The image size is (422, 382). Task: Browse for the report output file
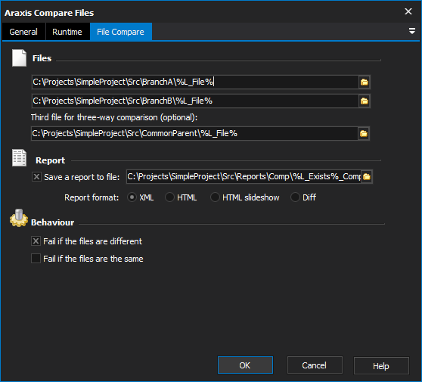pyautogui.click(x=367, y=176)
